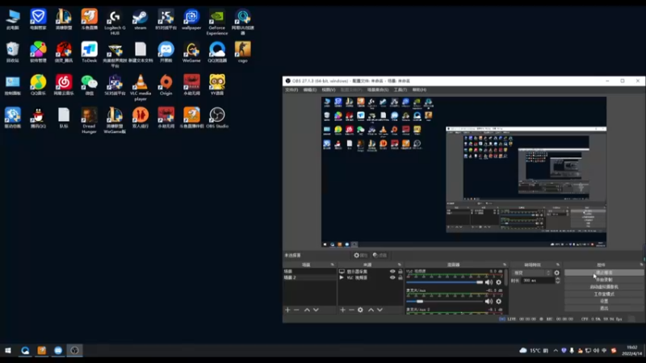The image size is (646, 363).
Task: Select the YY raccoon desktop icon
Action: pyautogui.click(x=217, y=85)
